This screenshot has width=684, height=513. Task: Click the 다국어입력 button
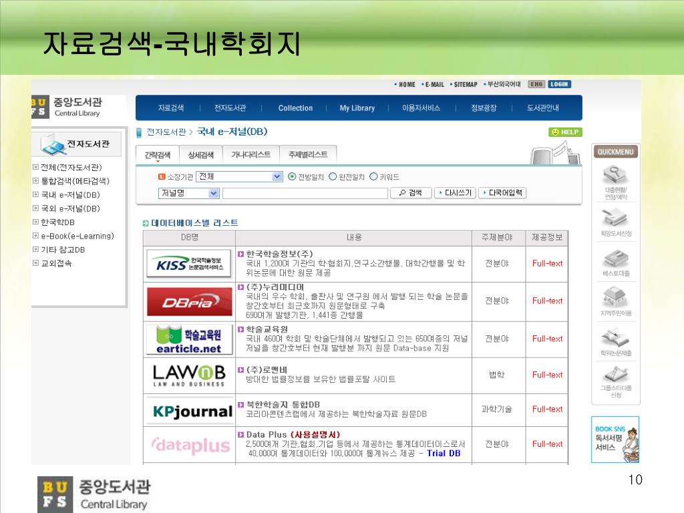(x=502, y=193)
